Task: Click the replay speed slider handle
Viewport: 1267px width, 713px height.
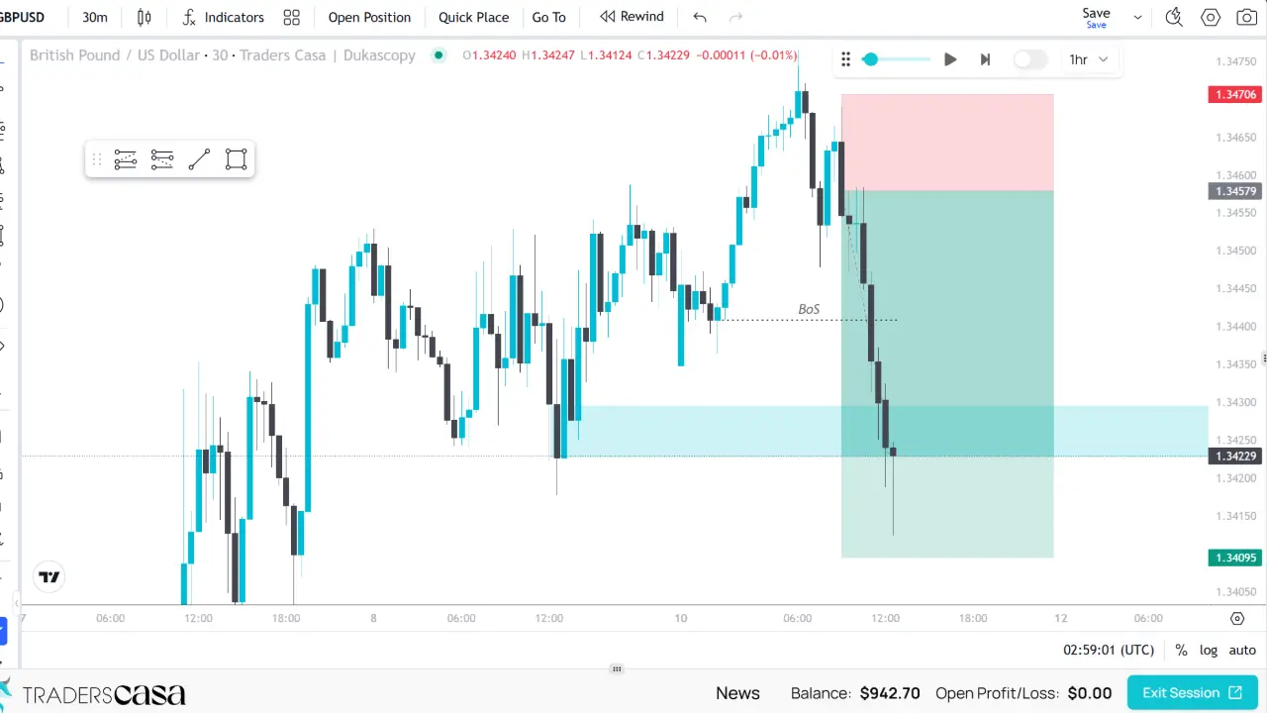Action: (x=870, y=59)
